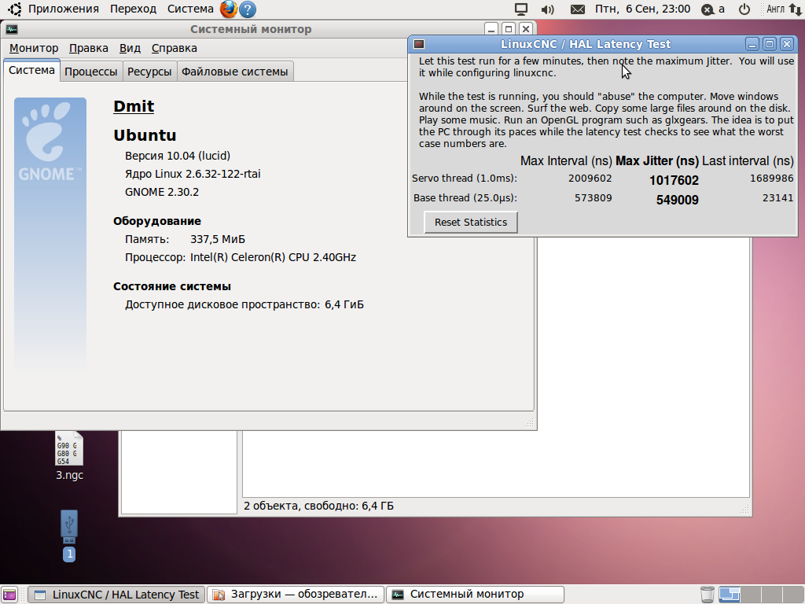This screenshot has width=805, height=604.
Task: Open the Приложения menu
Action: pyautogui.click(x=63, y=9)
